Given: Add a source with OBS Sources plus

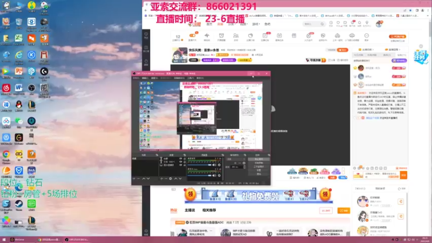Looking at the screenshot, I should (x=161, y=179).
